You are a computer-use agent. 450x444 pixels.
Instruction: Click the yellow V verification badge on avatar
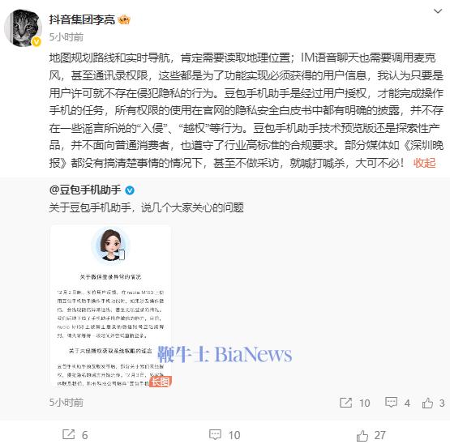pos(36,42)
